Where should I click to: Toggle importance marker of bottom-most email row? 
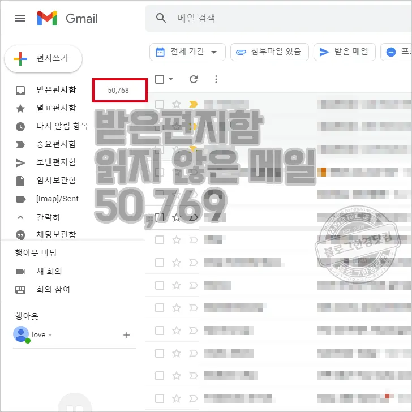pos(194,398)
